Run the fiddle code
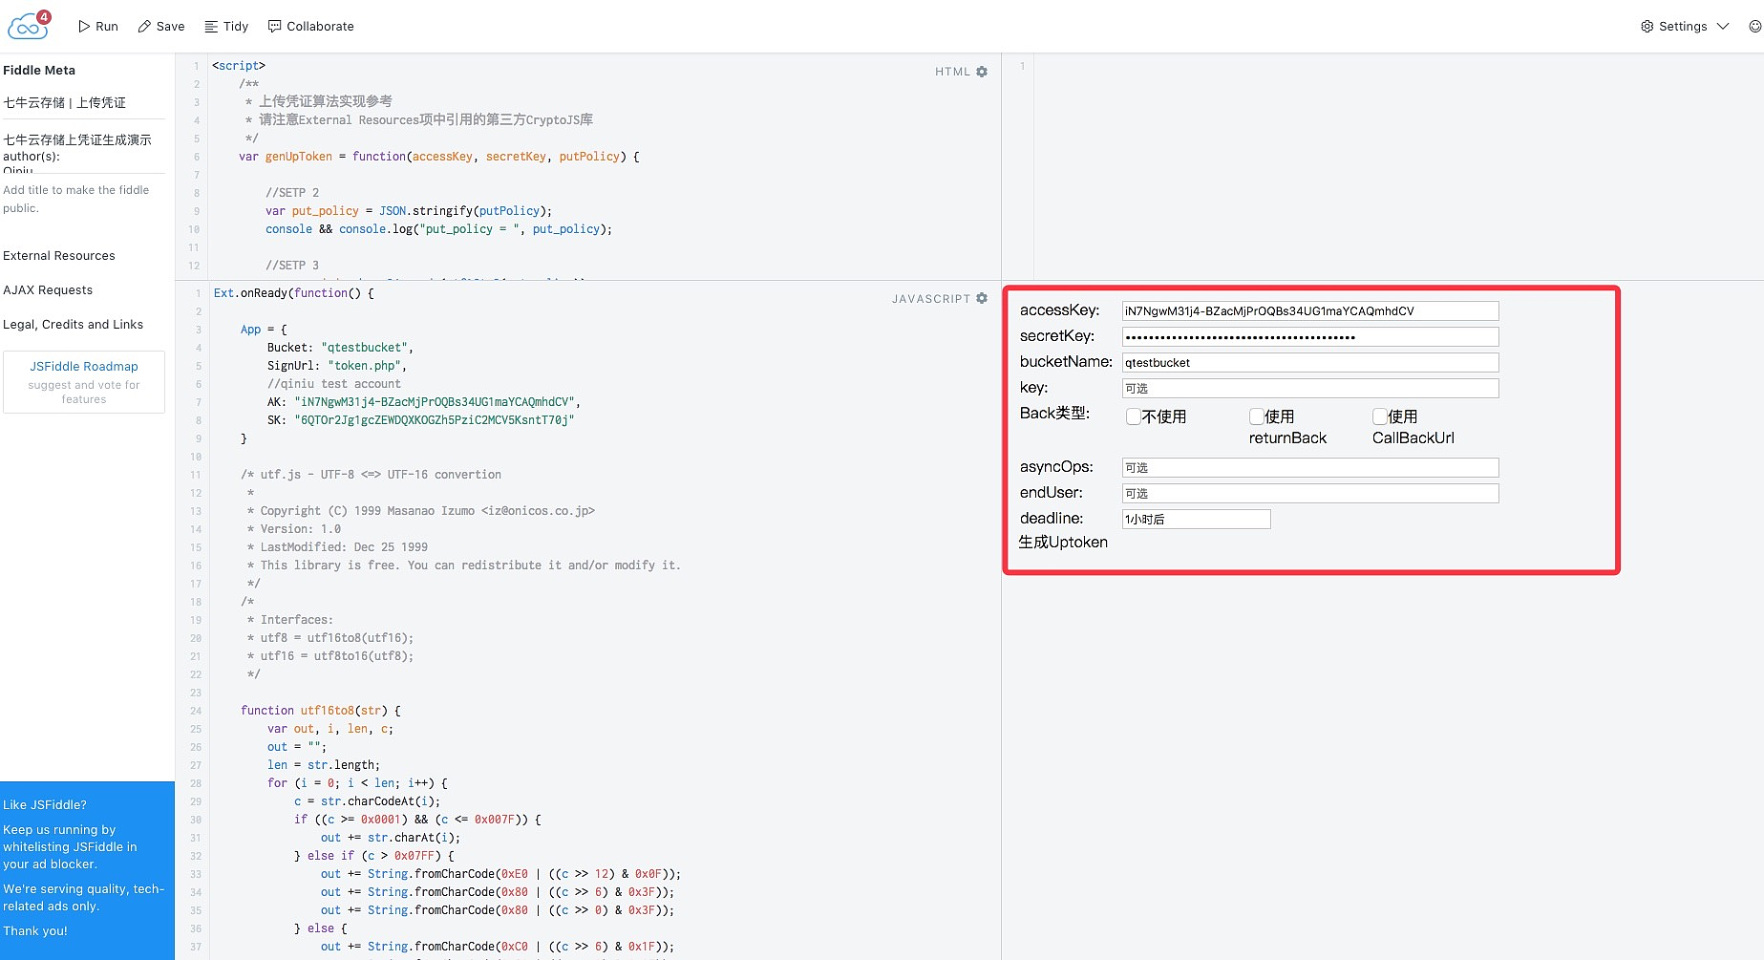Viewport: 1764px width, 960px height. 98,27
